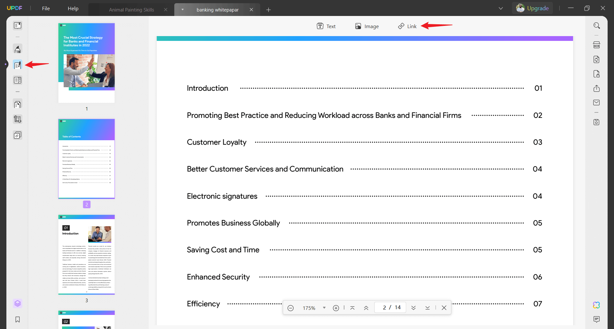Switch to the Animal Painting Skills tab
Viewport: 614px width, 329px height.
pos(131,10)
